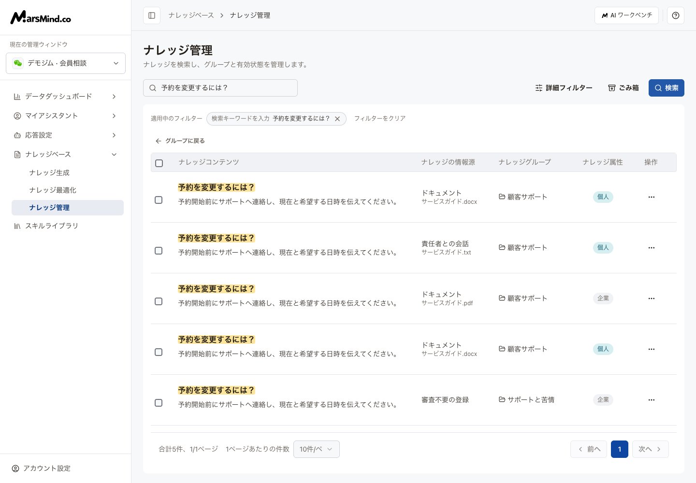Click the user icon beside アカウント設定
This screenshot has width=696, height=483.
tap(15, 469)
